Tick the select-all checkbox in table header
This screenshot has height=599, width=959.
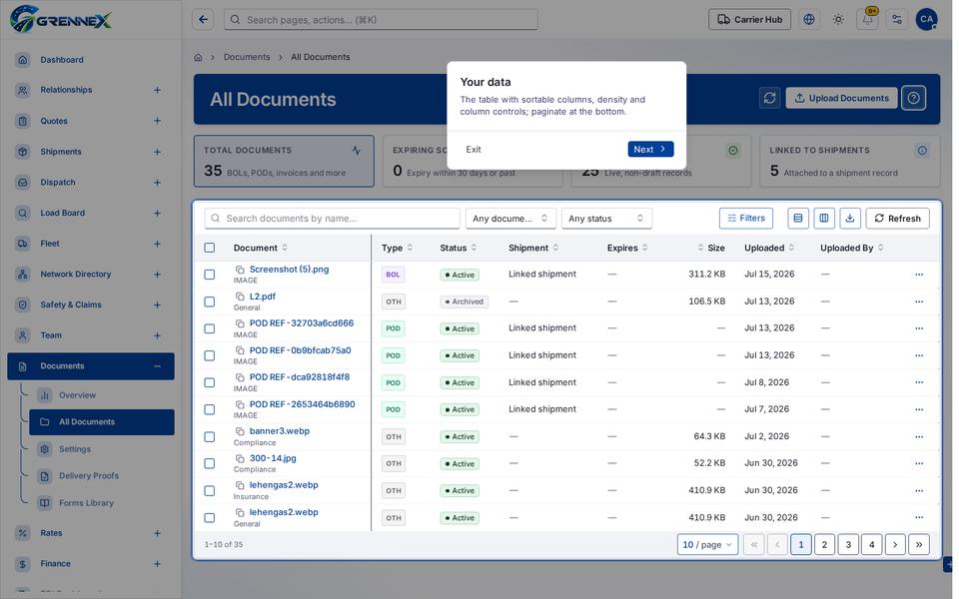point(210,248)
